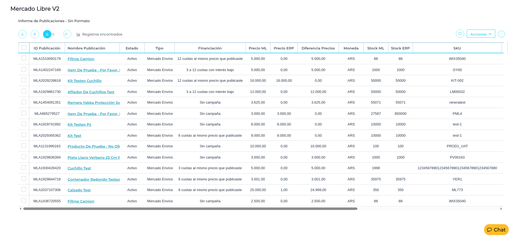This screenshot has height=243, width=520.
Task: Expand the double chevron beside the sliders icon
Action: pos(53,34)
